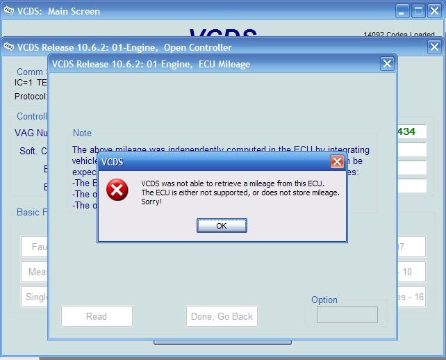
Task: Close the VCDS Main Screen window
Action: (435, 11)
